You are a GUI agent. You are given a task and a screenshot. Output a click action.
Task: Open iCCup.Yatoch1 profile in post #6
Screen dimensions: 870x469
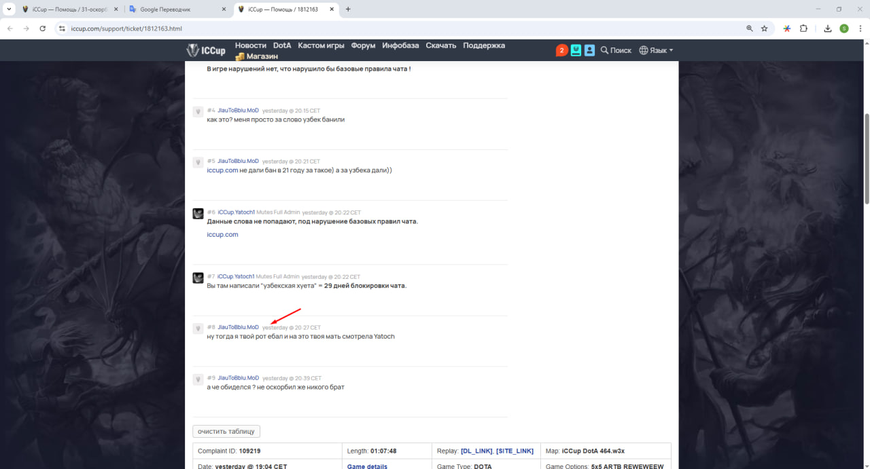(x=236, y=212)
